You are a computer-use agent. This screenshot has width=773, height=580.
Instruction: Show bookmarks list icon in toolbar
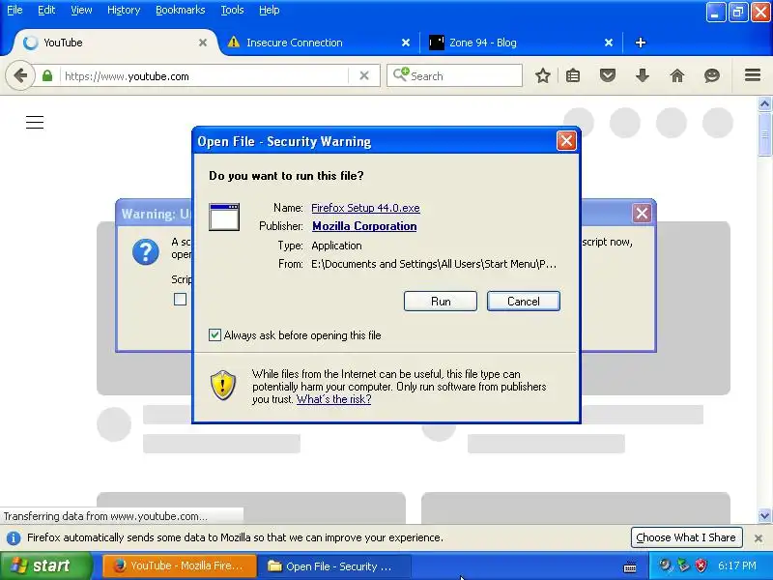pos(573,76)
